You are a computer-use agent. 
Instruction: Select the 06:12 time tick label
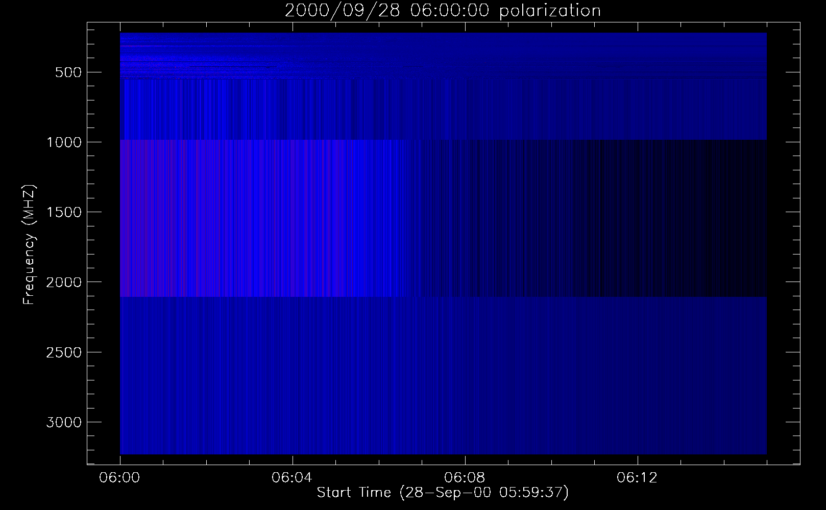638,478
